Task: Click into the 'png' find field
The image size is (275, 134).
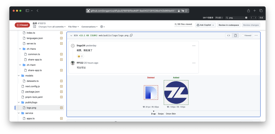Action: [237, 18]
